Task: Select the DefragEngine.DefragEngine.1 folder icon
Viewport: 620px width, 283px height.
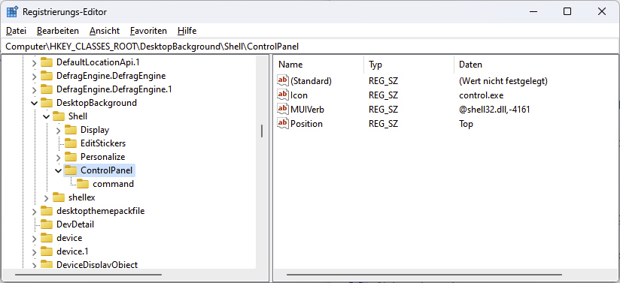Action: point(47,89)
